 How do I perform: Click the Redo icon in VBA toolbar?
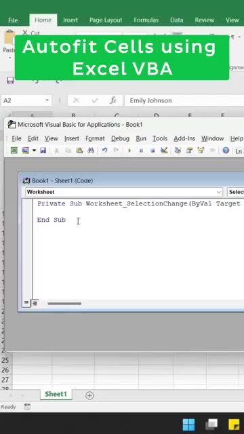[116, 151]
